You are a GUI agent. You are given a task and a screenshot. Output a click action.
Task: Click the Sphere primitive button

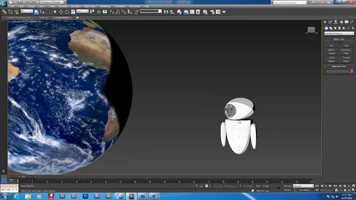click(x=332, y=49)
